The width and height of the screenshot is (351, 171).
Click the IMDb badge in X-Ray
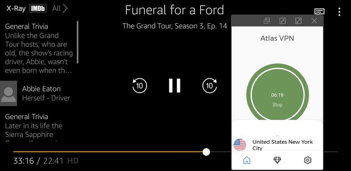tap(38, 9)
